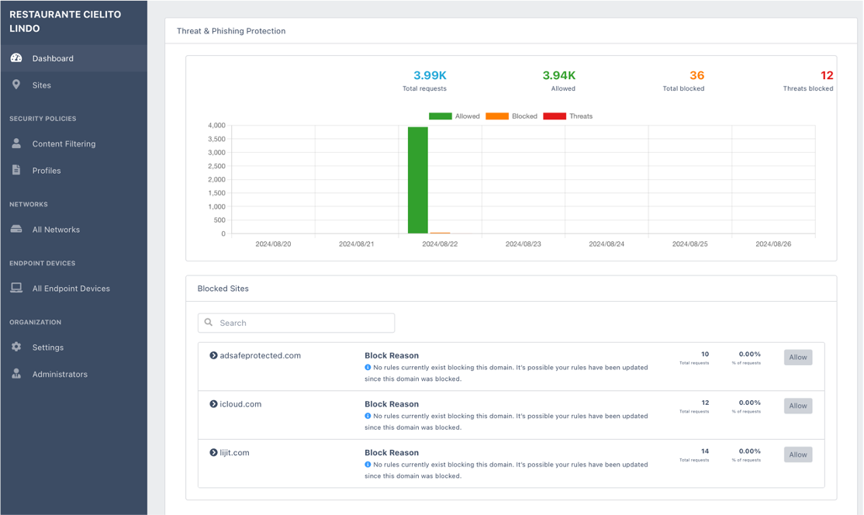Allow the lijit.com domain
This screenshot has height=515, width=864.
[798, 455]
